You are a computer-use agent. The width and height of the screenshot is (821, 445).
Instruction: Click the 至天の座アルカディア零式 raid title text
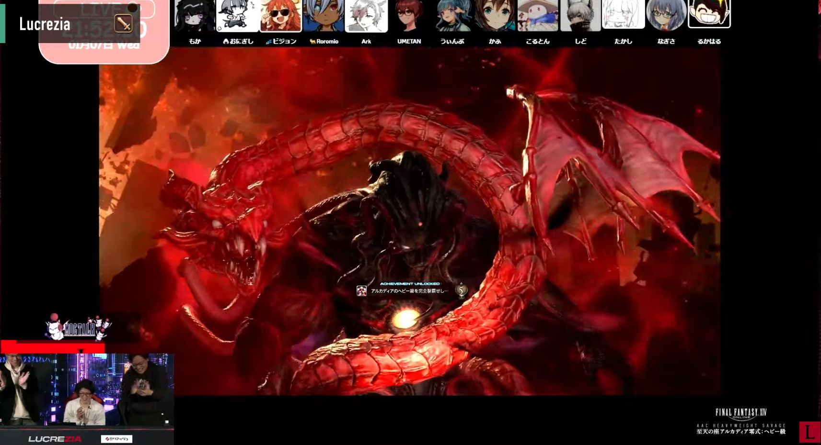[x=741, y=432]
